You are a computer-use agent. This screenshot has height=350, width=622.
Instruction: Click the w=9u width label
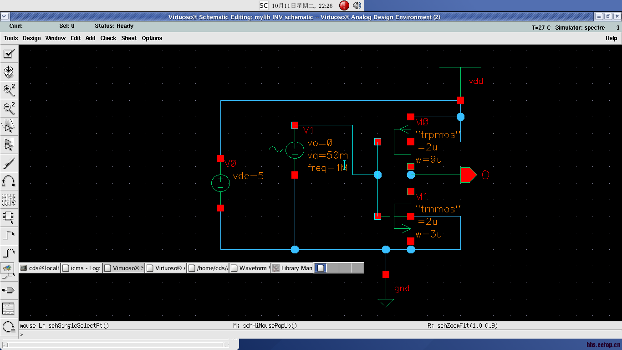point(428,160)
